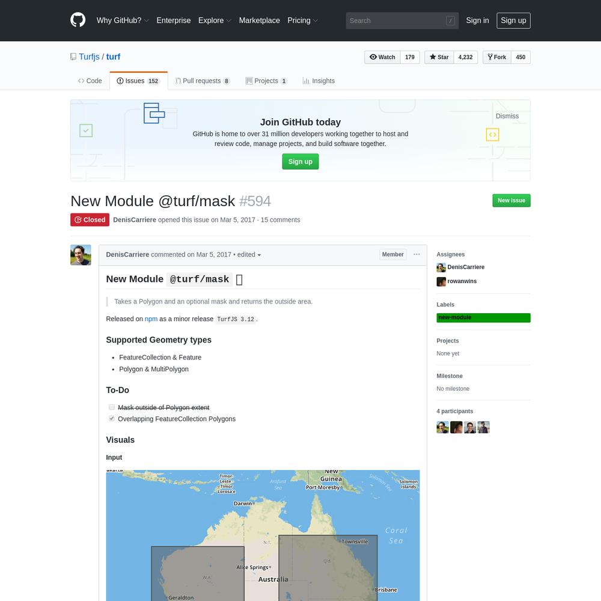Fork the turf repository
This screenshot has width=601, height=601.
[497, 57]
